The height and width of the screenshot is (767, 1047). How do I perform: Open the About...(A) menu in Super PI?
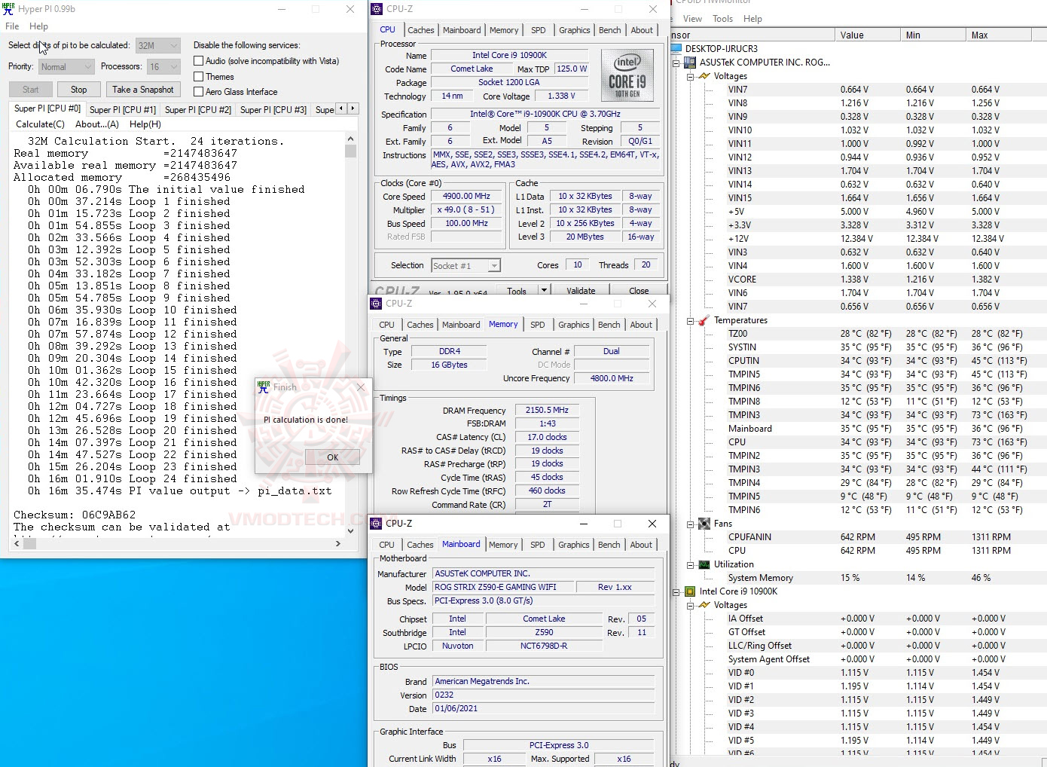coord(97,124)
